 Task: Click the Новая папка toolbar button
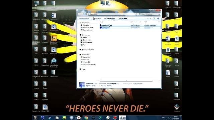click(123, 19)
